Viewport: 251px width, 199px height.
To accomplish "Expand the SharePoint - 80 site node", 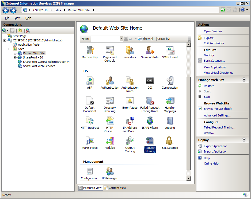I will (x=15, y=57).
